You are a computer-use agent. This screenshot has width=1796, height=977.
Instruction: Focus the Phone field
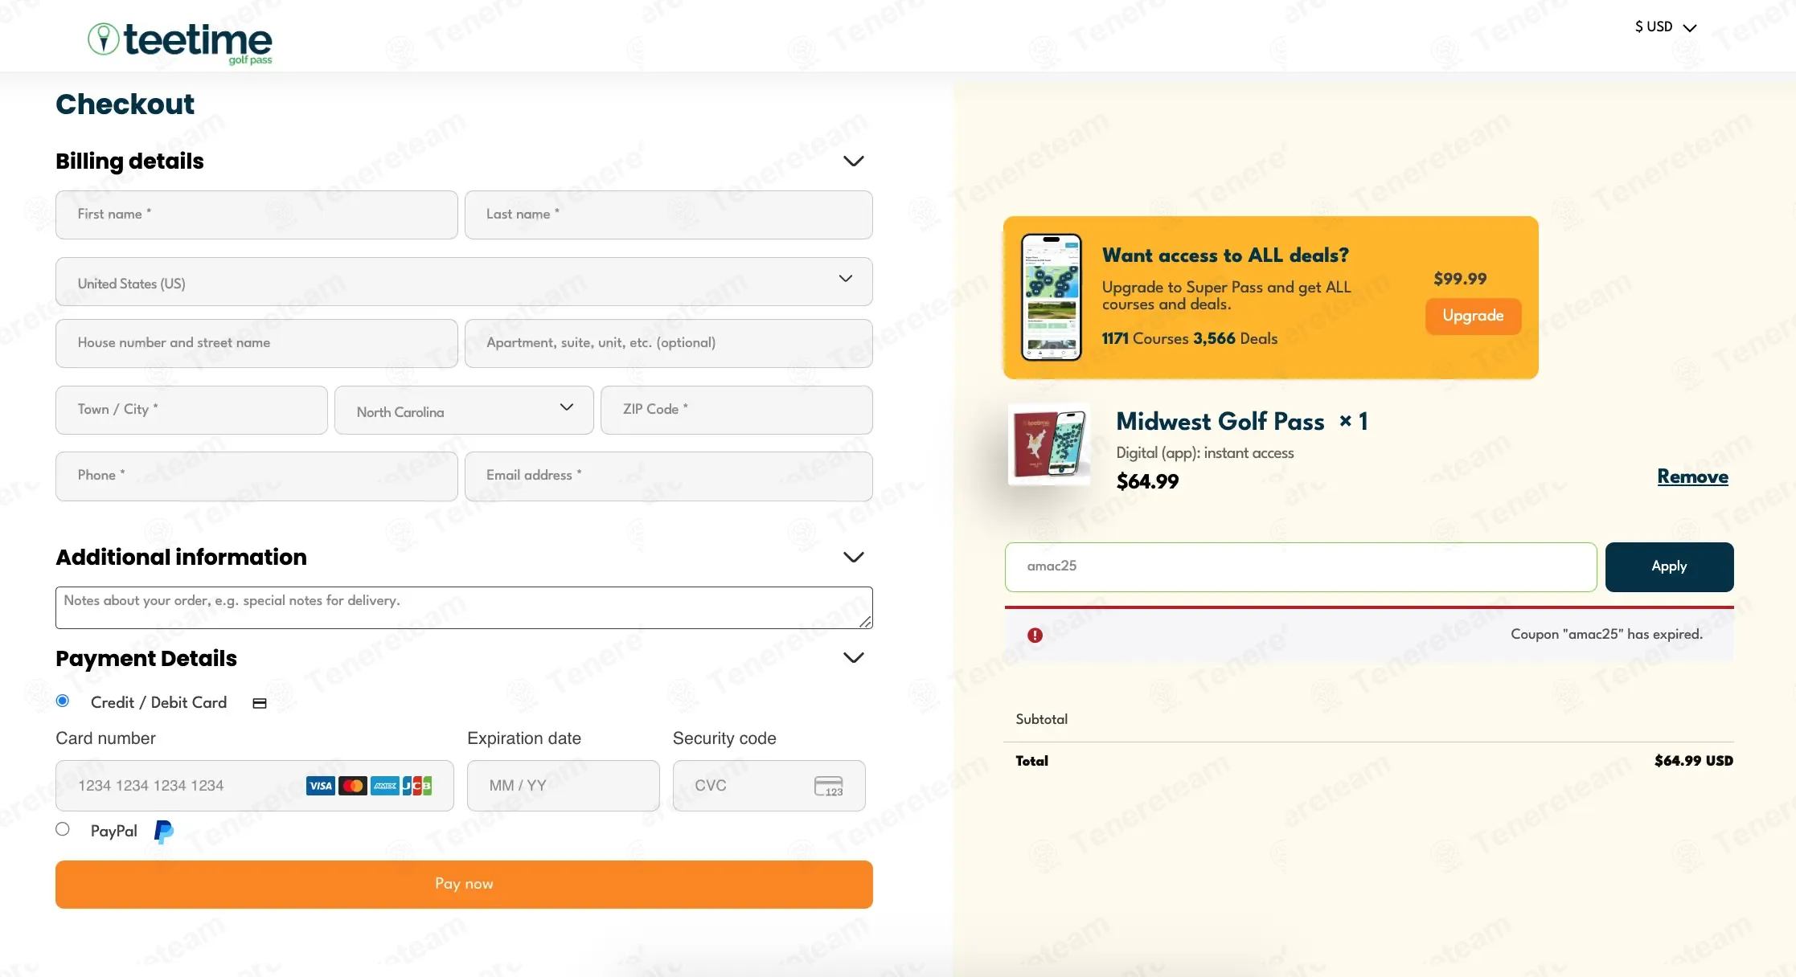(x=256, y=476)
